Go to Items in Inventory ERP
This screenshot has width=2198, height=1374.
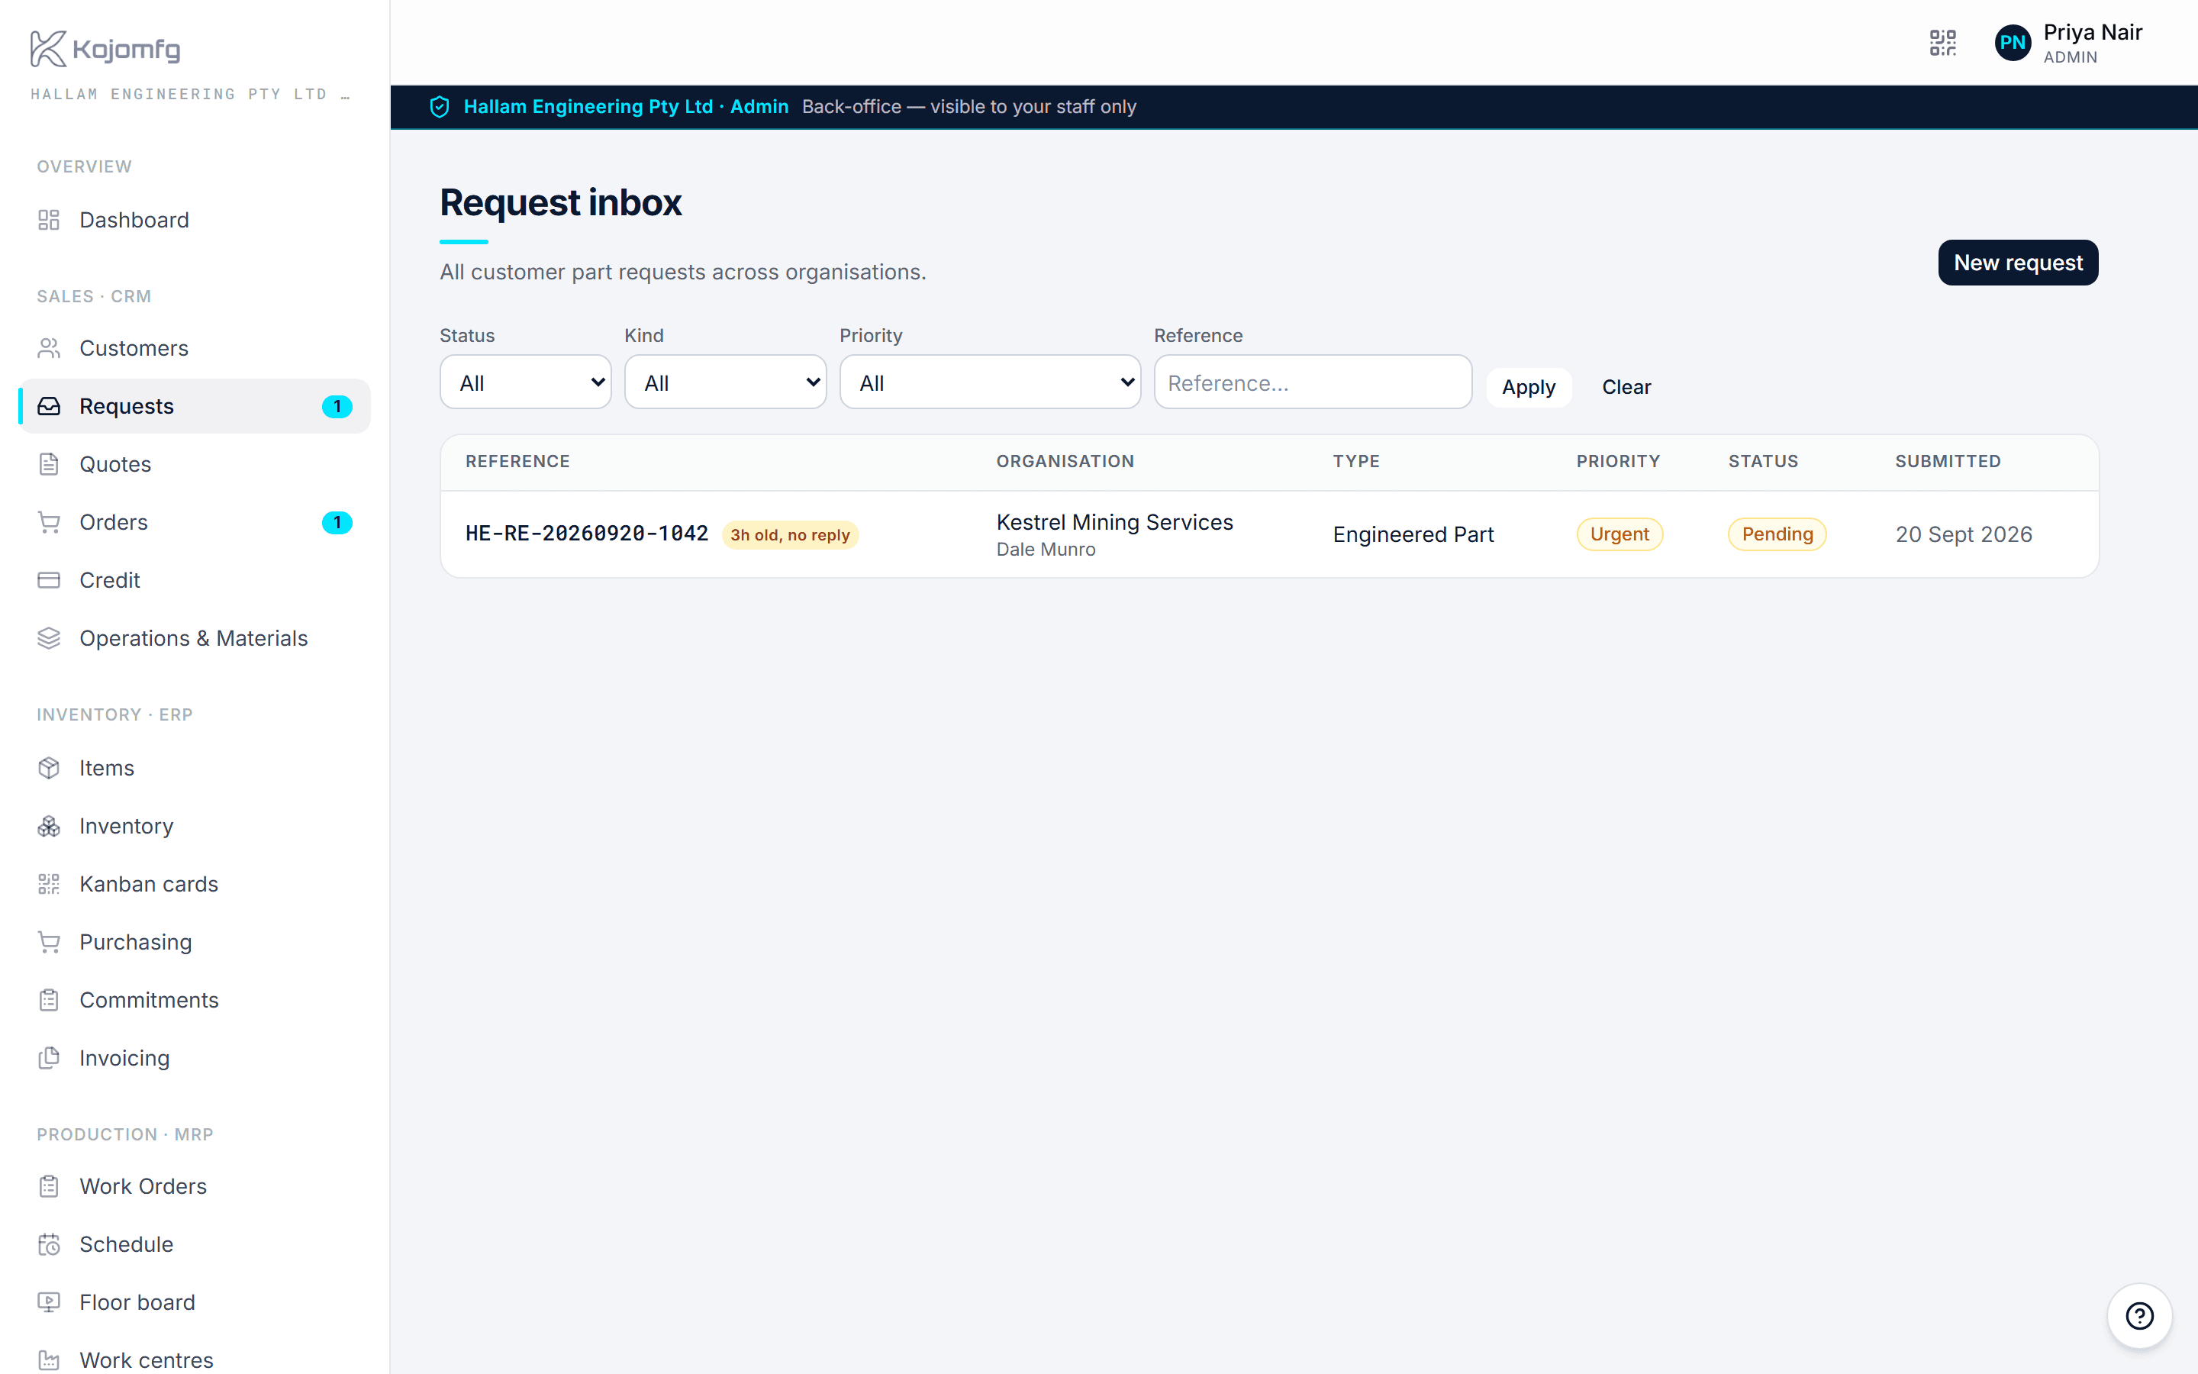pos(195,768)
